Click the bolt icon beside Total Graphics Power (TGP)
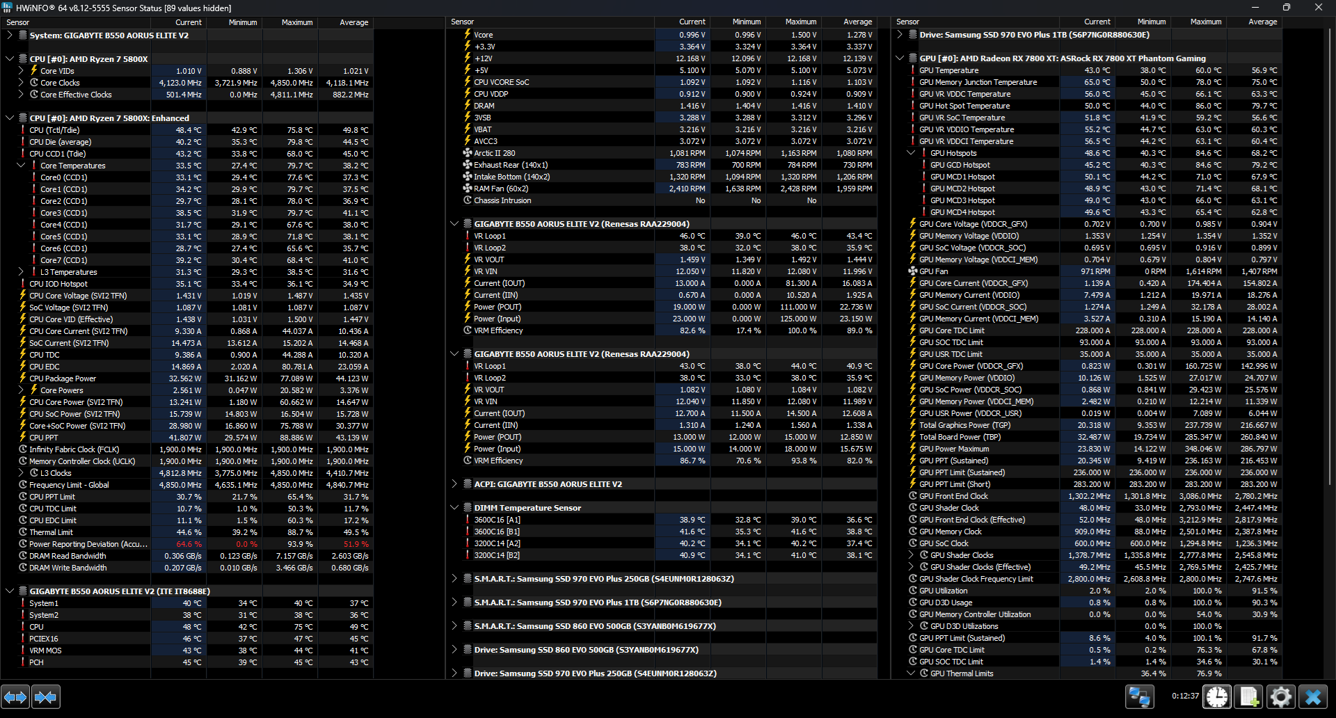This screenshot has width=1336, height=718. tap(913, 425)
